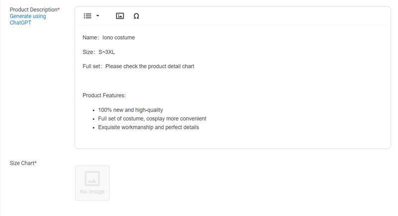Click the bullet list icon in editor toolbar
This screenshot has height=216, width=398.
[88, 16]
